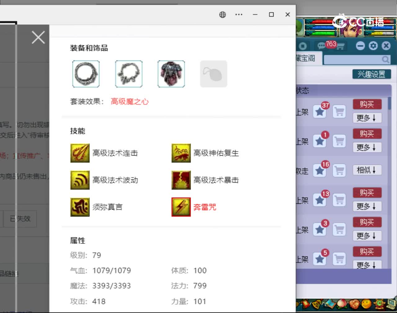397x313 pixels.
Task: Click the 高级法术连击 skill name
Action: tap(115, 153)
